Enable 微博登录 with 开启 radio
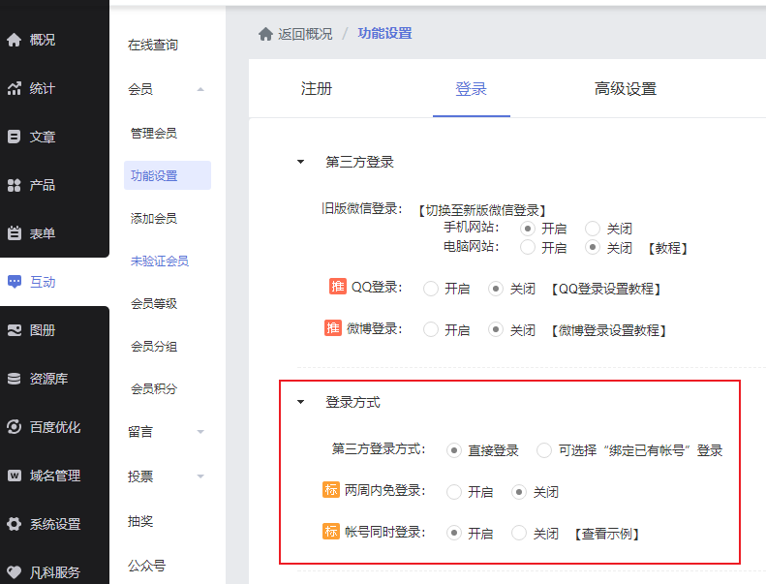The image size is (766, 584). (x=431, y=330)
